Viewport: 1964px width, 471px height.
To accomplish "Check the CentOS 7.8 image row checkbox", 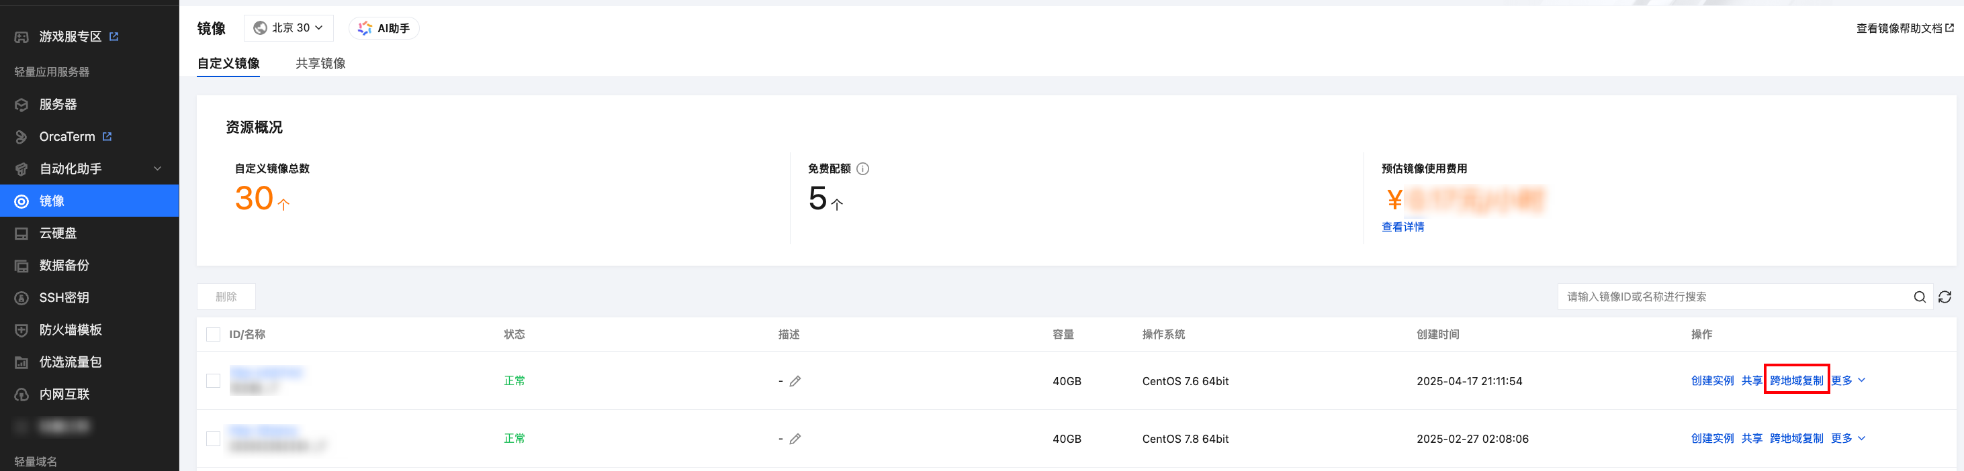I will click(214, 438).
